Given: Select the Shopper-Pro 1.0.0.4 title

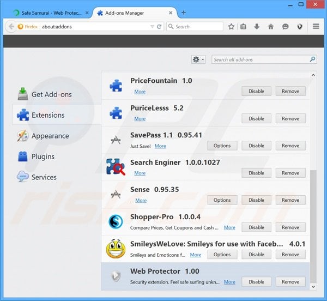Looking at the screenshot, I should click(165, 217).
